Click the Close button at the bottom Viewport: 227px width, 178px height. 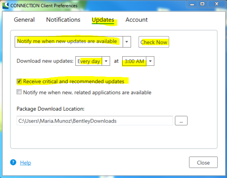point(203,162)
